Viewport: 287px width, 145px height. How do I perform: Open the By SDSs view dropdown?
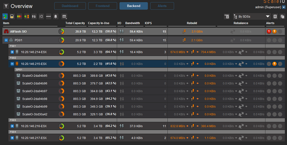point(252,17)
